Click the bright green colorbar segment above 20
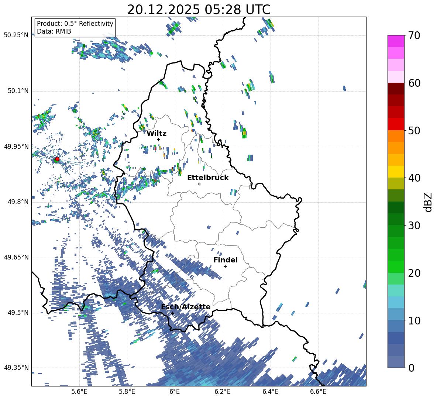Image resolution: width=437 pixels, height=399 pixels. point(396,266)
